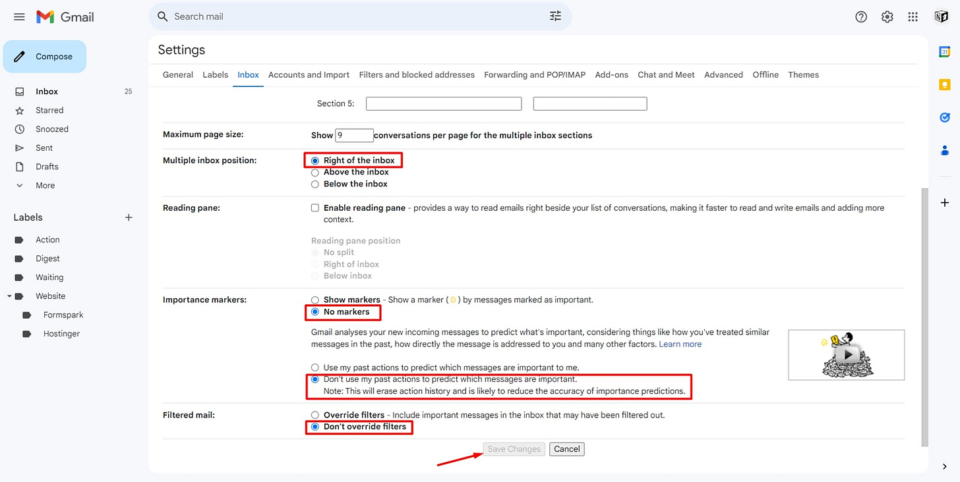960x482 pixels.
Task: Click the Cancel button
Action: (566, 448)
